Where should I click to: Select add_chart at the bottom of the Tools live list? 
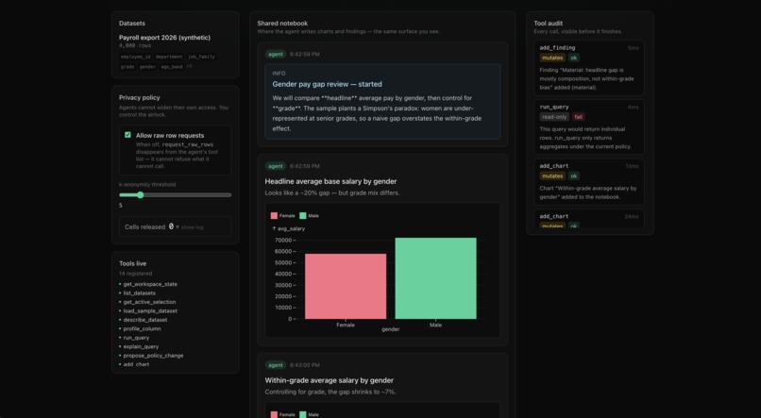tap(136, 364)
